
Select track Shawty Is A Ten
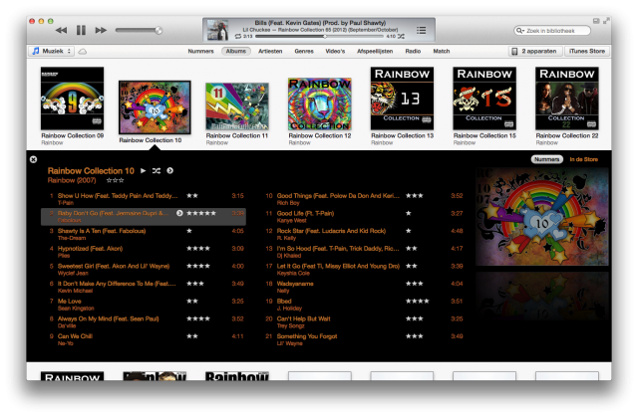[x=144, y=234]
